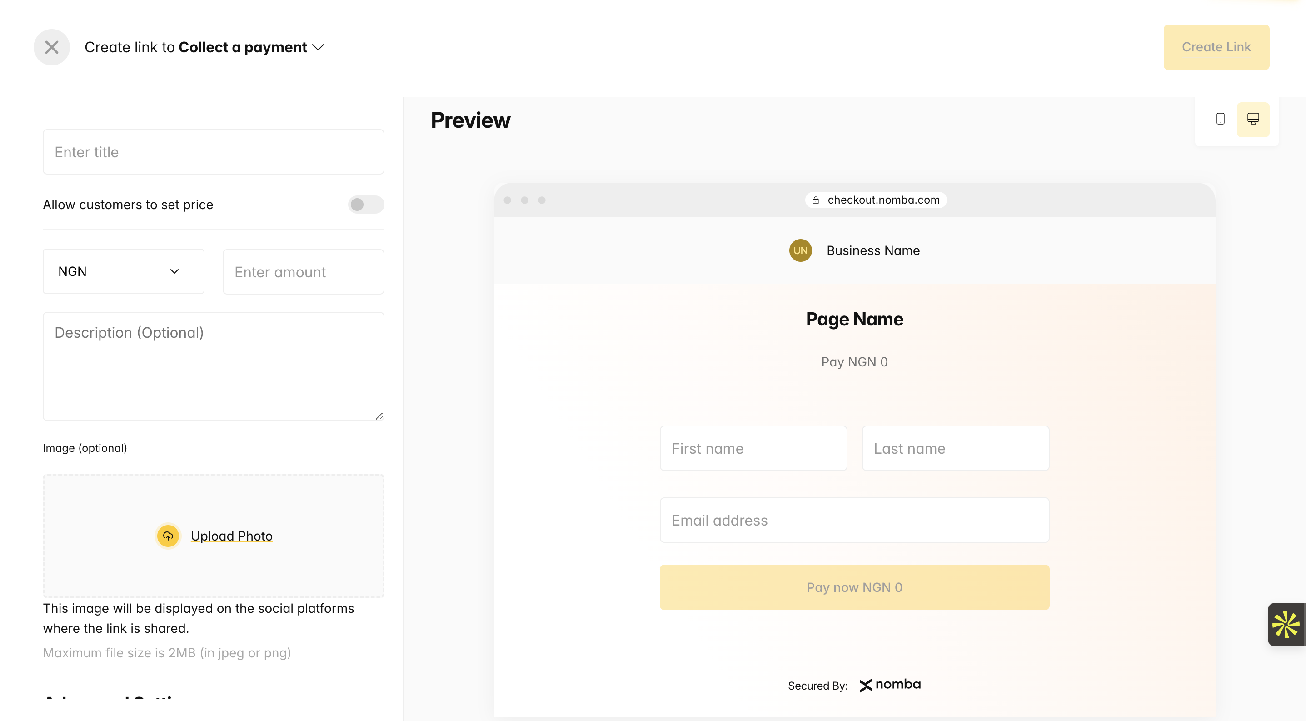Expand Collect a payment link type chevron
Screen dimensions: 1306x721
pos(319,47)
